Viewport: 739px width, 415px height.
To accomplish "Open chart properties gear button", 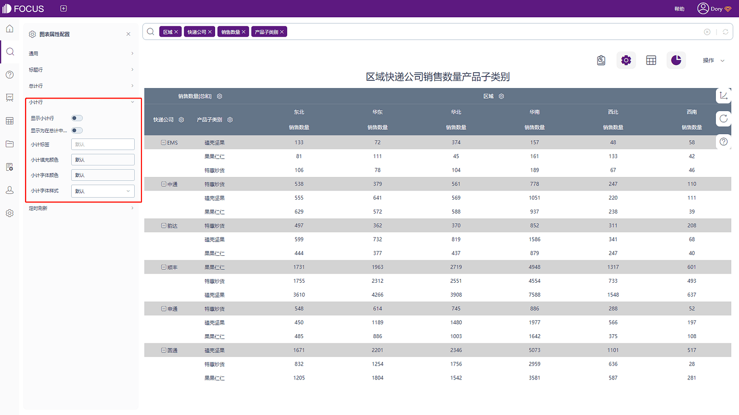I will coord(626,60).
